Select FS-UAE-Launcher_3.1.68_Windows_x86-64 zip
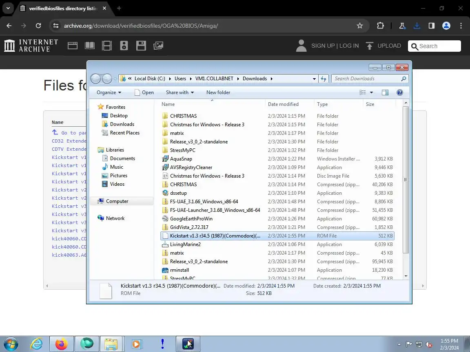The image size is (470, 352). 277,210
